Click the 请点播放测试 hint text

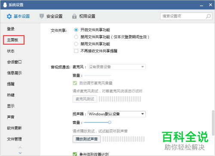(100, 131)
